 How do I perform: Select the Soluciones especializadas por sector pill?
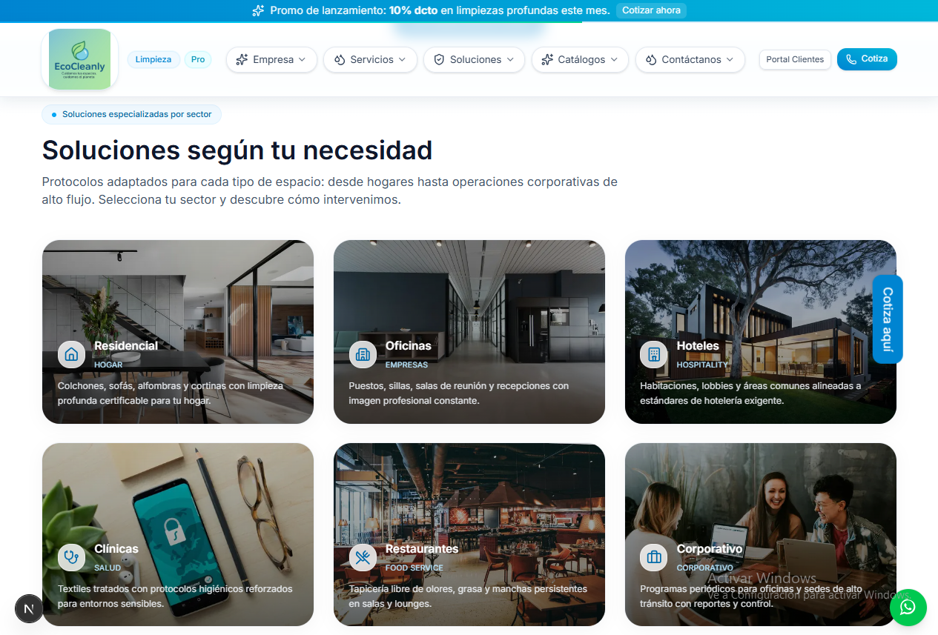(131, 114)
